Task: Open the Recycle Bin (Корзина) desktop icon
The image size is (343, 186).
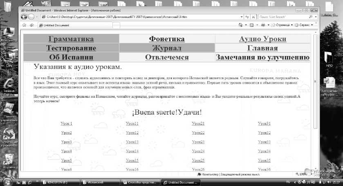Action: [9, 160]
